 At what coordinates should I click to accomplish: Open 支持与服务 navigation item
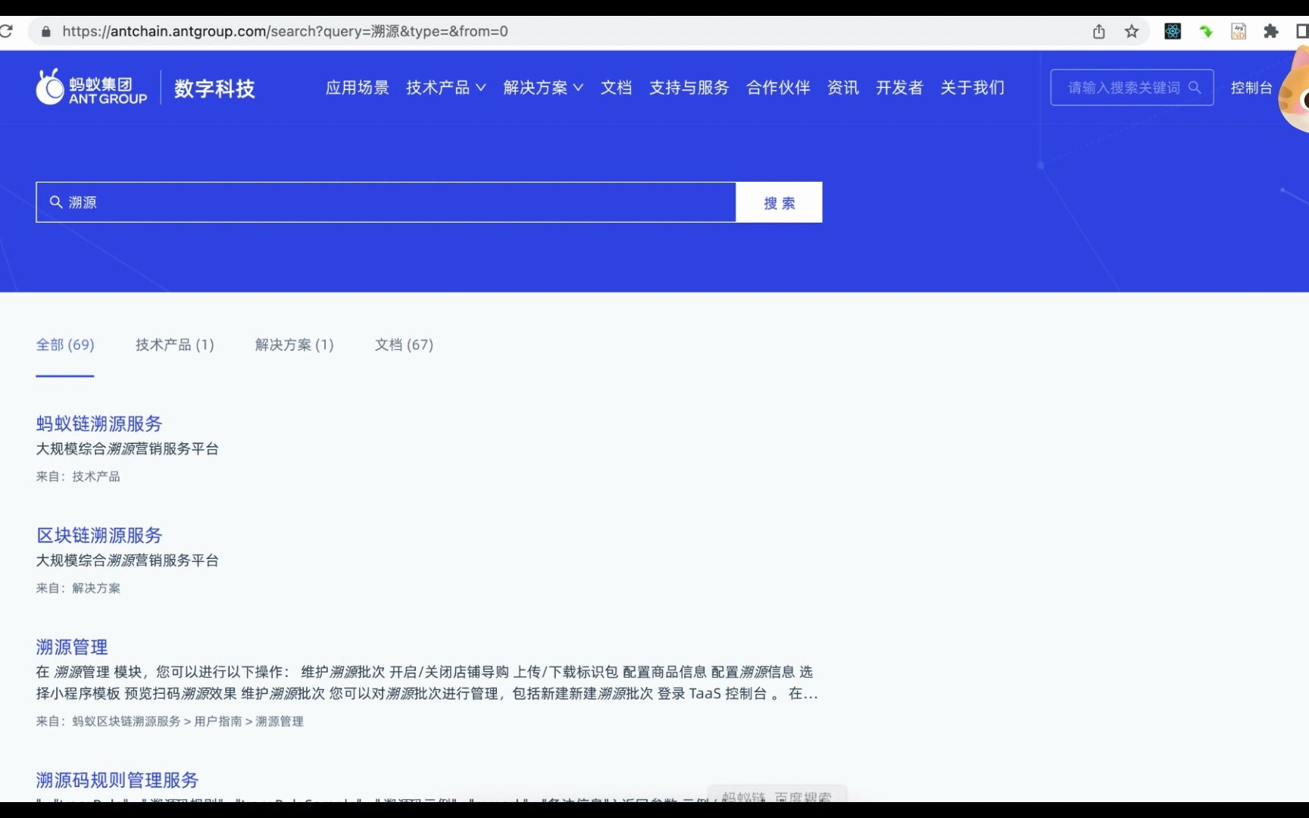tap(689, 87)
